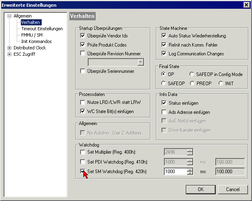Choose PREOP as final state

(x=193, y=83)
